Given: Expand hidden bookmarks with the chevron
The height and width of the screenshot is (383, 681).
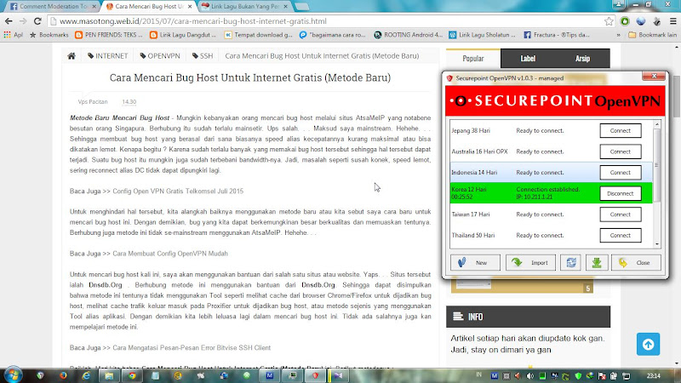Looking at the screenshot, I should [618, 35].
